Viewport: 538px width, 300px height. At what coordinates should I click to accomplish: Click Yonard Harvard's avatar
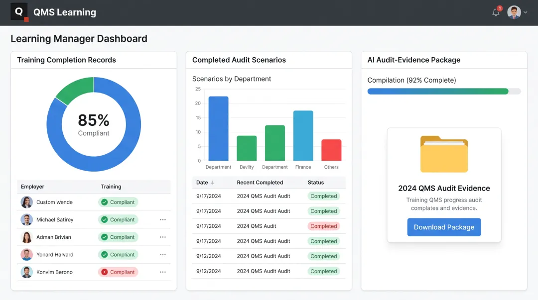pos(27,255)
